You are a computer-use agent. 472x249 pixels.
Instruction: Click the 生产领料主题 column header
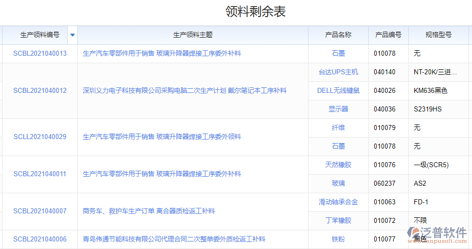[193, 35]
